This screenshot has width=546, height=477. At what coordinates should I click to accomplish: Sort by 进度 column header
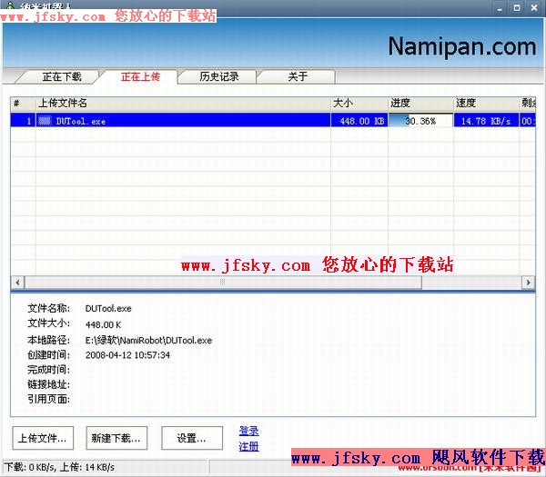(x=420, y=104)
